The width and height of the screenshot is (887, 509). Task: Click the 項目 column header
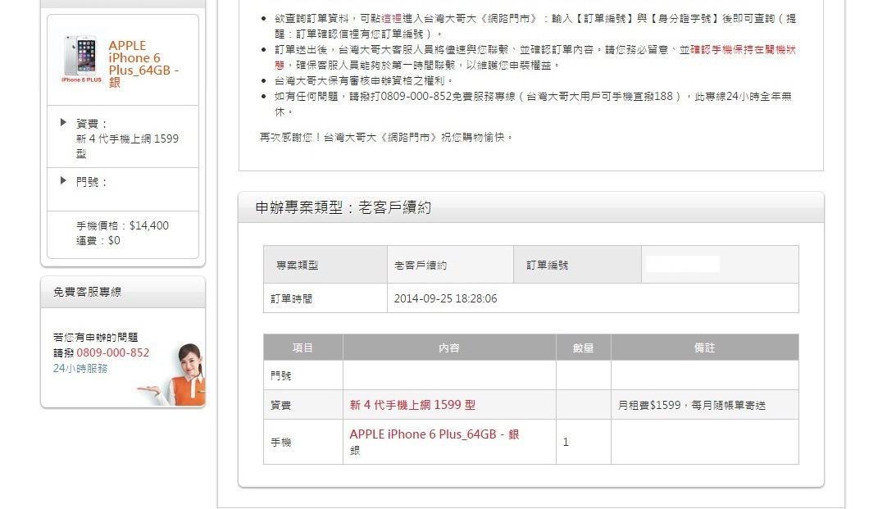(x=302, y=348)
